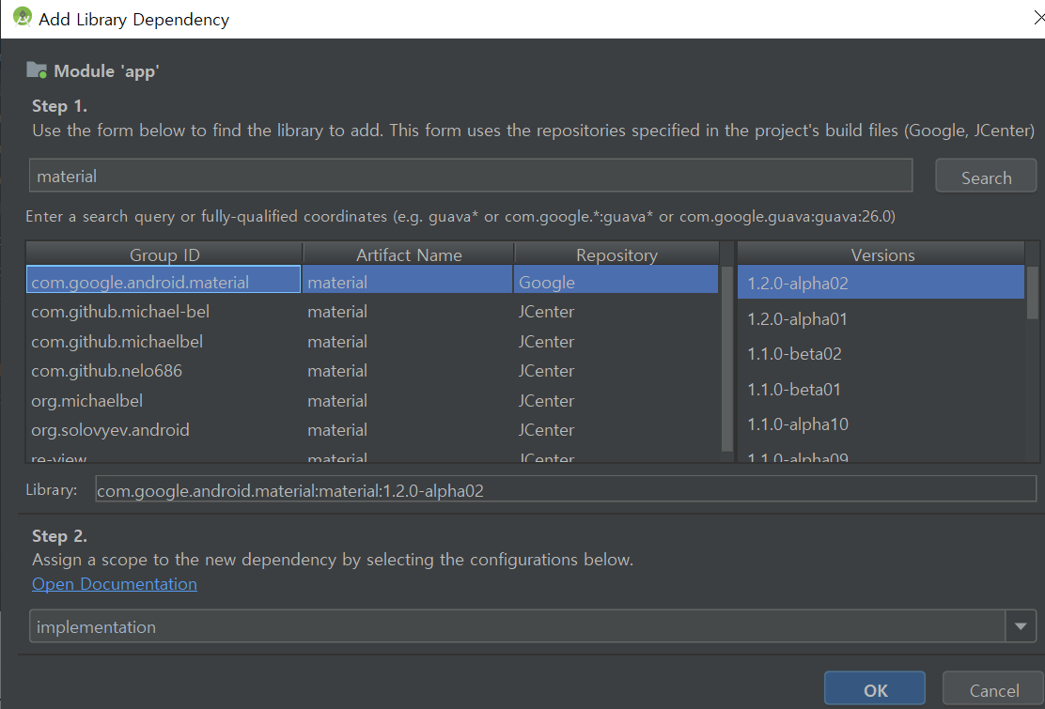
Task: Expand the scope dropdown arrow
Action: click(x=1021, y=626)
